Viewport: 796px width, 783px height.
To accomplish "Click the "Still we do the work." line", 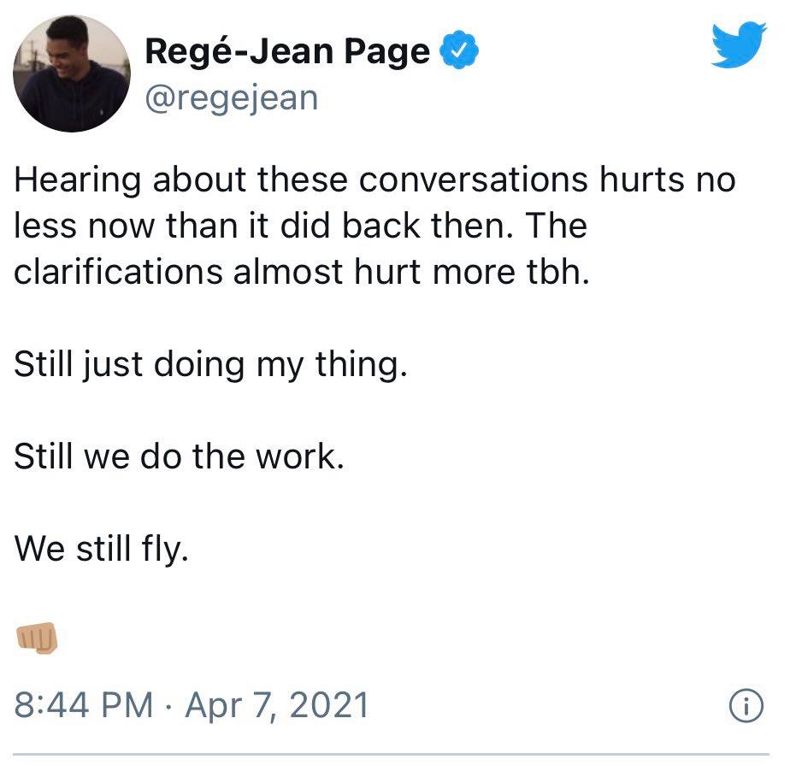I will click(x=180, y=456).
